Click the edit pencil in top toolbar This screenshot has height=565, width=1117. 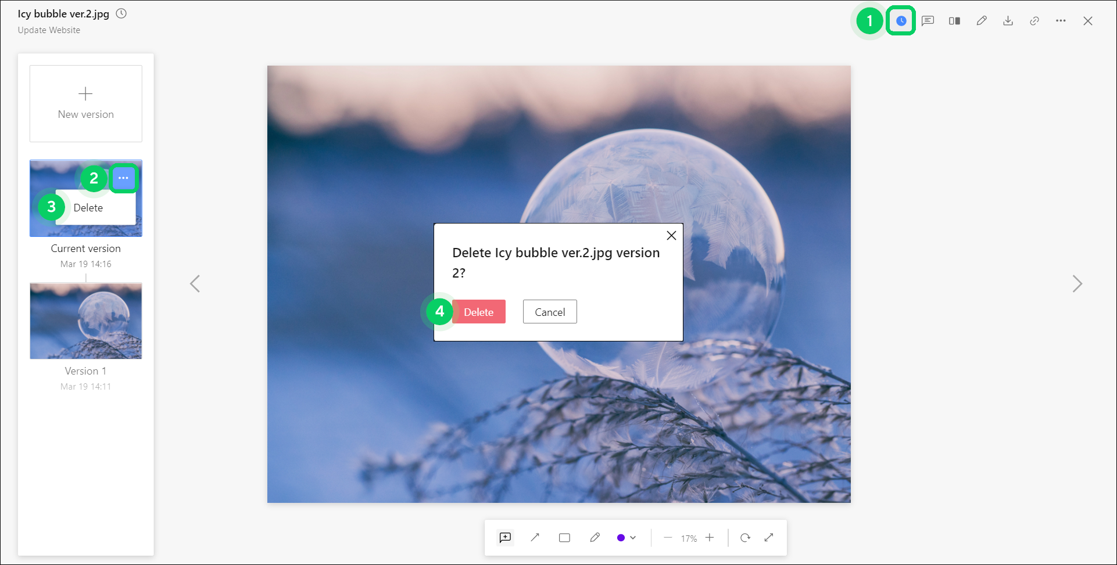[981, 21]
